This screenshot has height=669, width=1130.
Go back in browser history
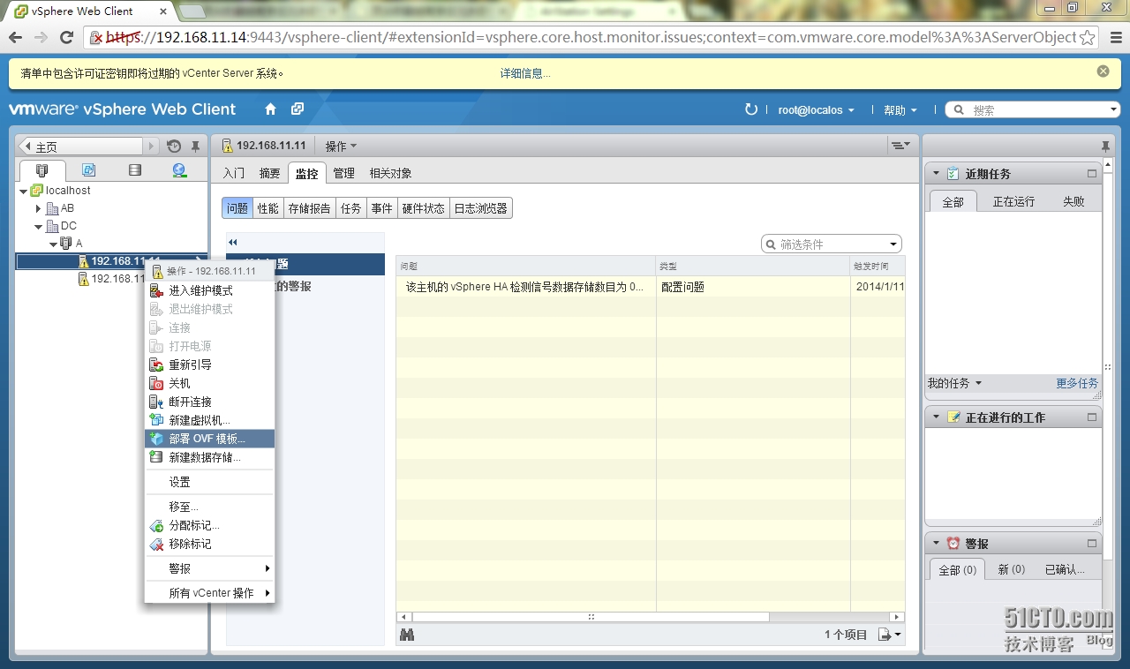(16, 37)
